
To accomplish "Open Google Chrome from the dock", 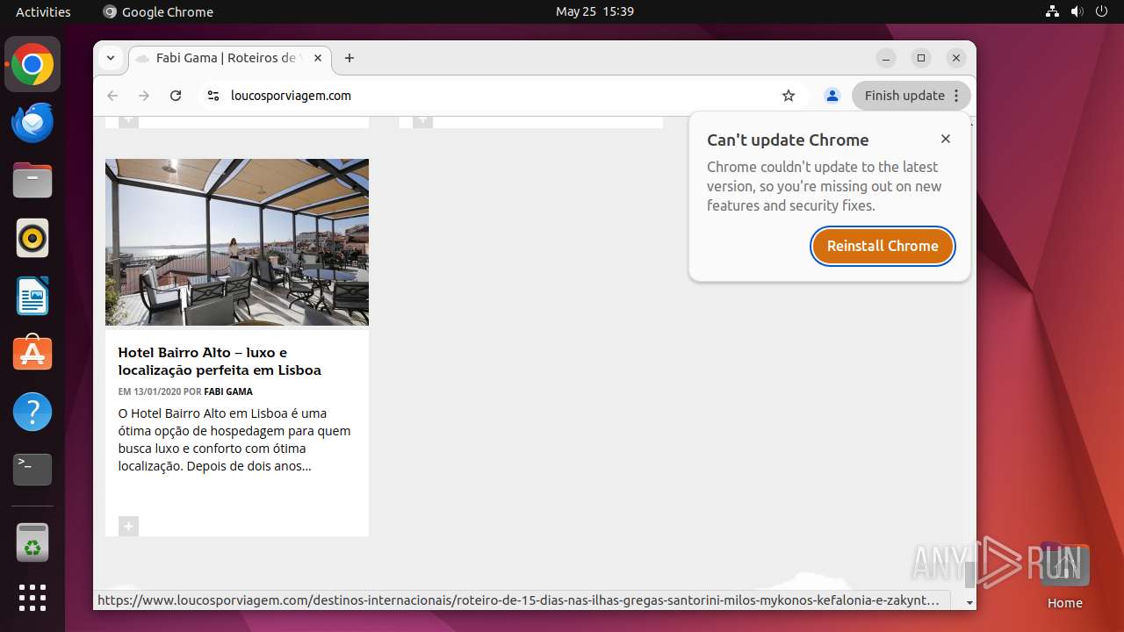I will [x=32, y=65].
